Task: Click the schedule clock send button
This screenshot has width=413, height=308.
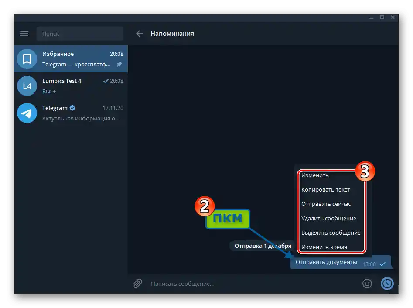Action: (387, 284)
